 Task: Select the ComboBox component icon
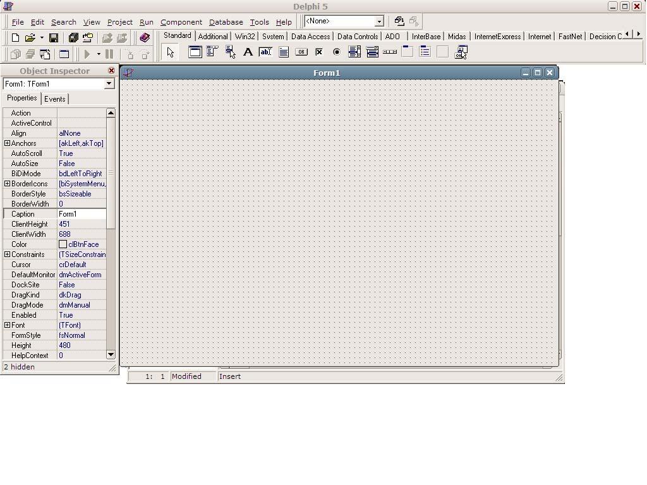[372, 52]
